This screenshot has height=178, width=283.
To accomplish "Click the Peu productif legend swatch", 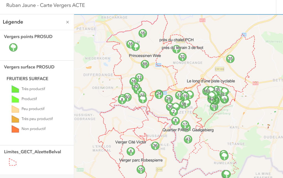I will 15,109.
